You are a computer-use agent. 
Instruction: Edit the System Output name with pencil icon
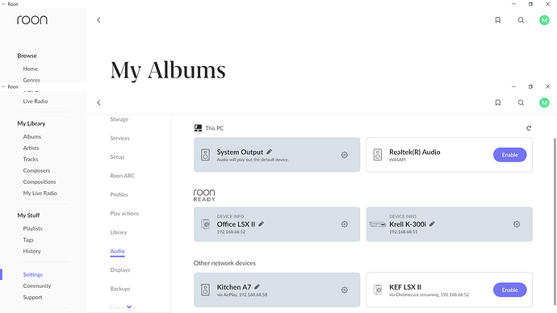(x=270, y=152)
